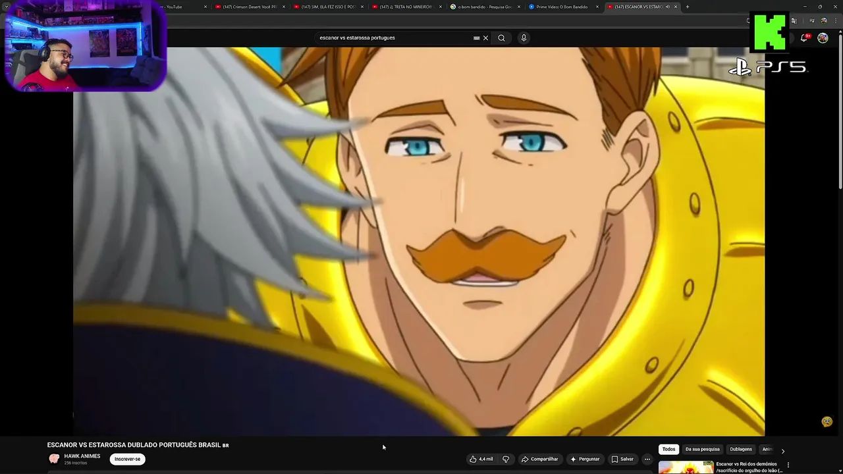Viewport: 843px width, 474px height.
Task: Open a new browser tab with plus icon
Action: (688, 7)
